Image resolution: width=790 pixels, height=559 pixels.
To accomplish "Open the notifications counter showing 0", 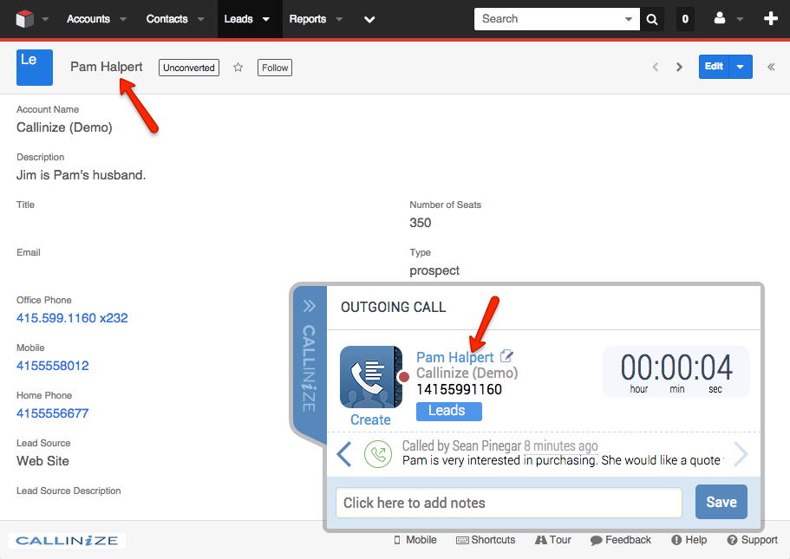I will point(685,19).
